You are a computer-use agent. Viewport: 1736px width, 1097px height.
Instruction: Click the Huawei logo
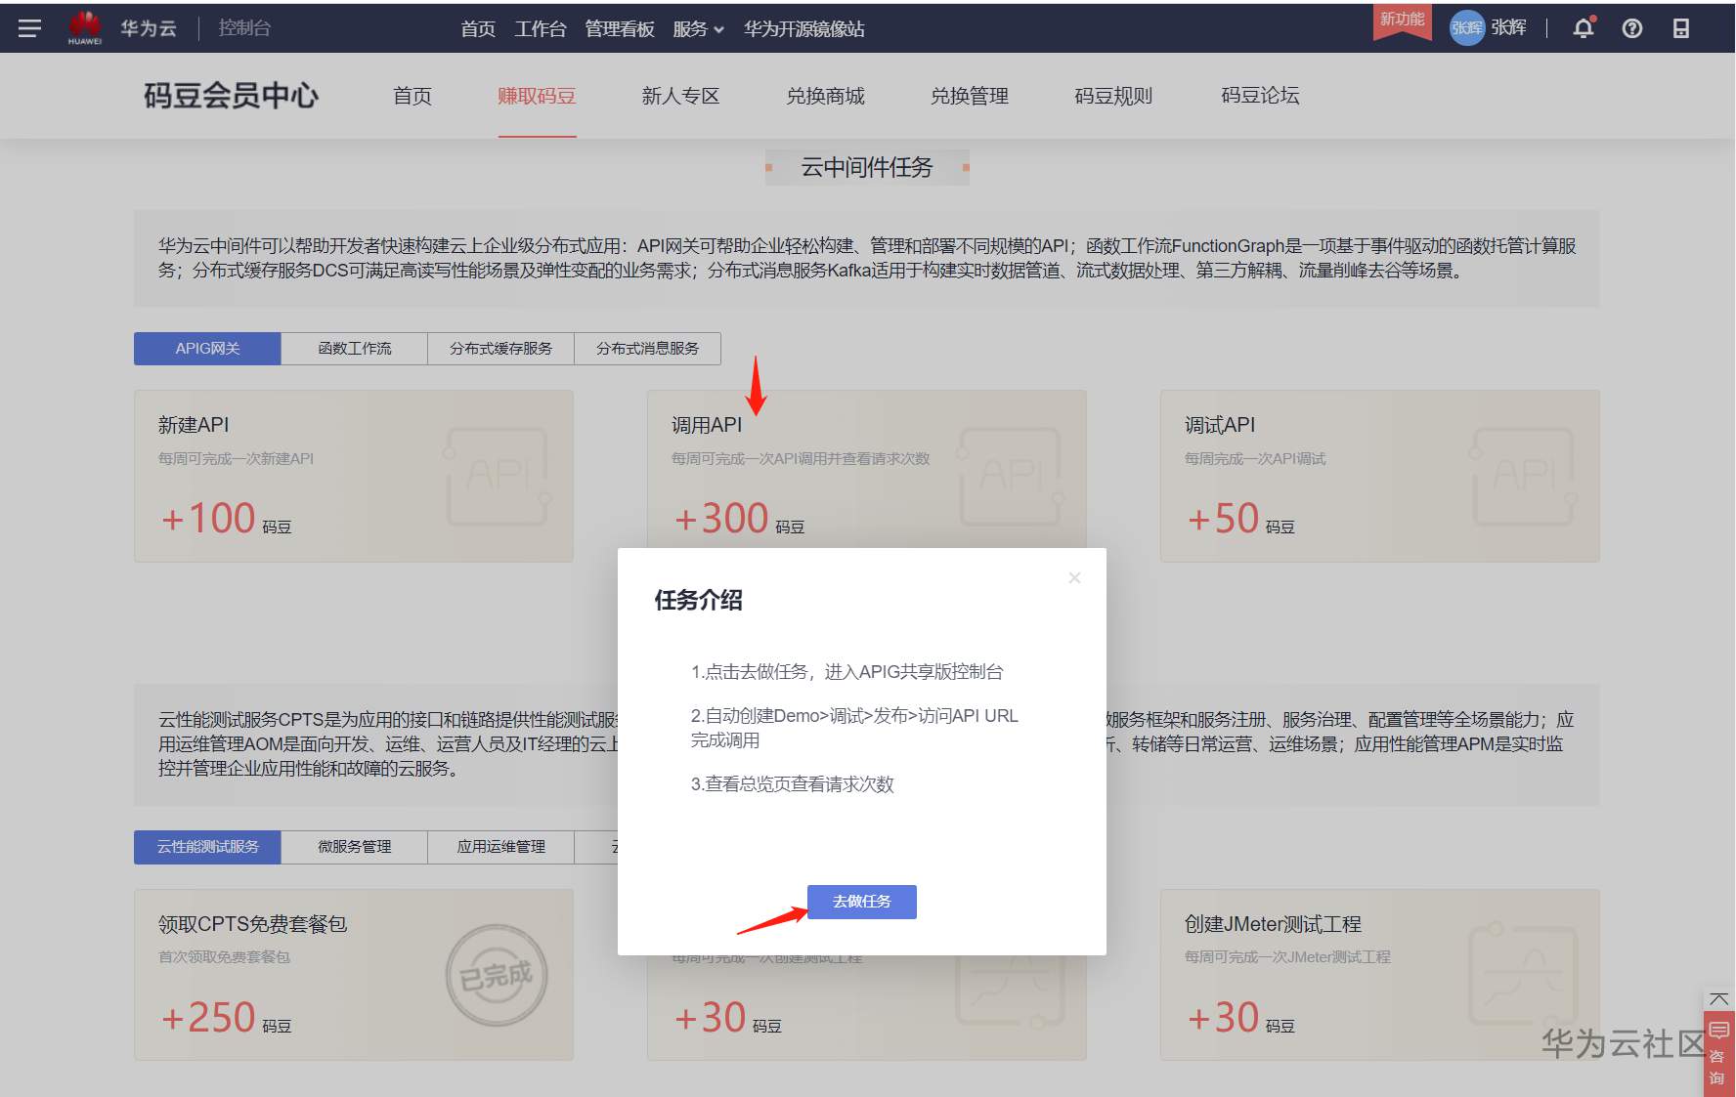click(x=85, y=27)
